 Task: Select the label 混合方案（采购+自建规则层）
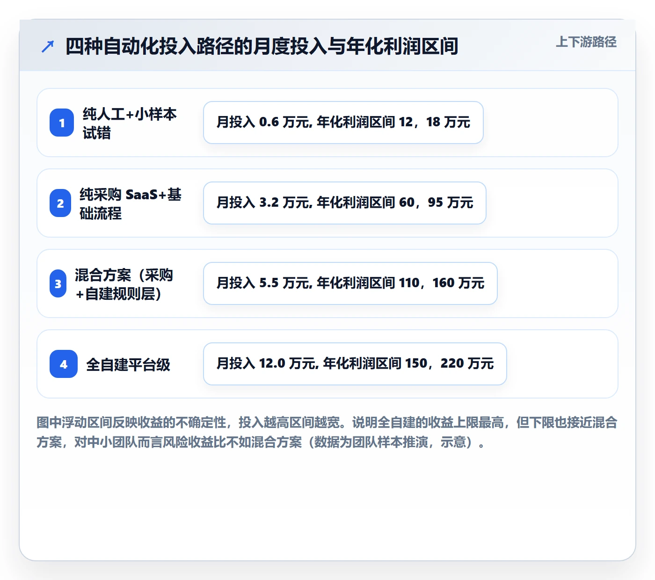click(x=124, y=284)
